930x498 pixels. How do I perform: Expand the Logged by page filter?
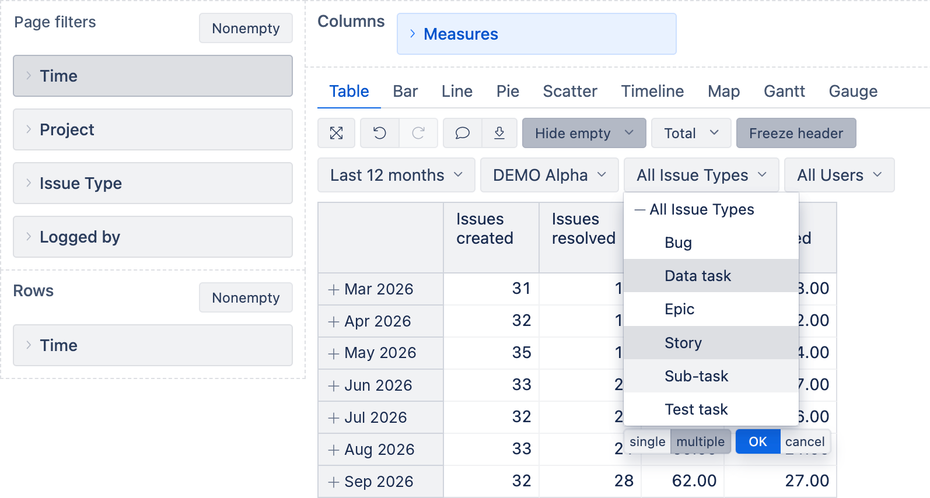click(29, 237)
